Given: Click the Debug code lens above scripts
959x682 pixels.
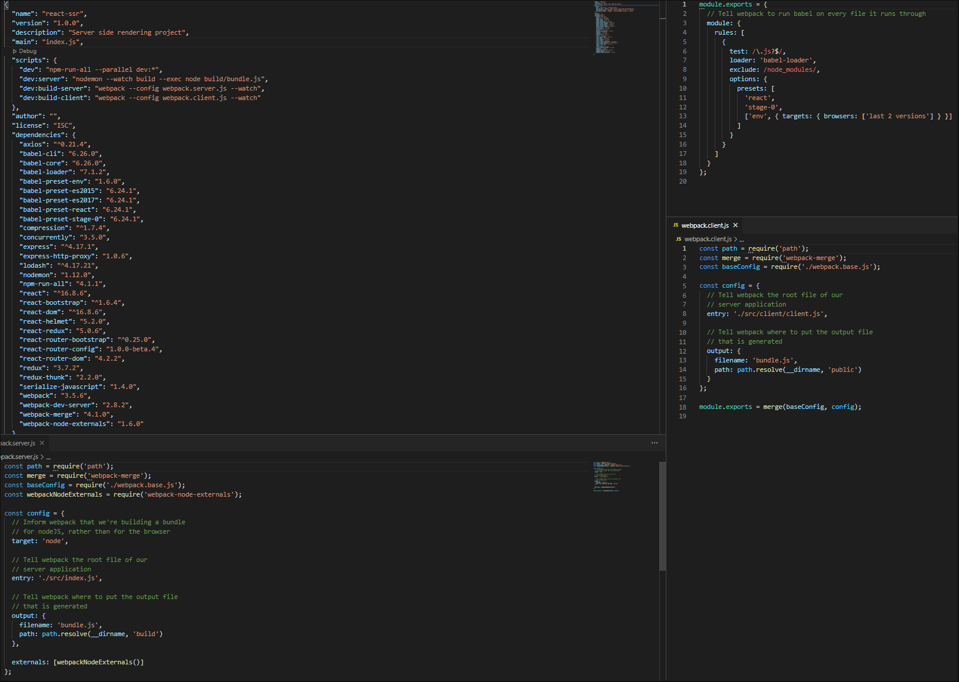Looking at the screenshot, I should (24, 51).
